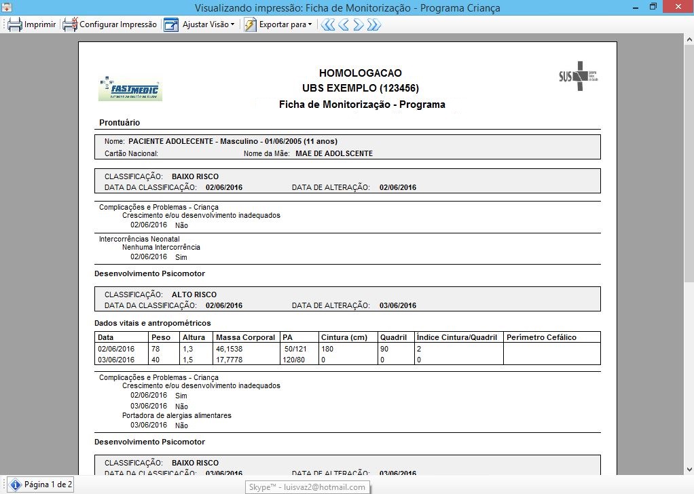Click the BAIXO RISCO classification at top
694x494 pixels.
195,176
